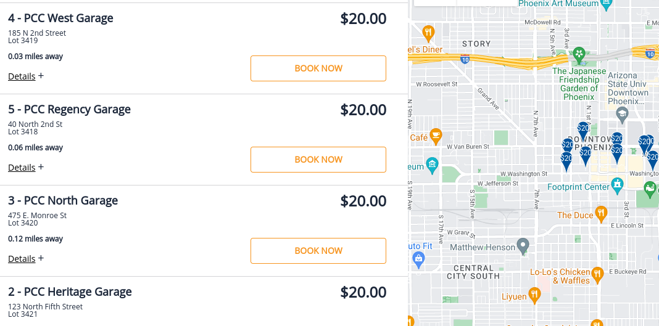
Task: Expand Details for PCC West Garage
Action: [x=25, y=76]
